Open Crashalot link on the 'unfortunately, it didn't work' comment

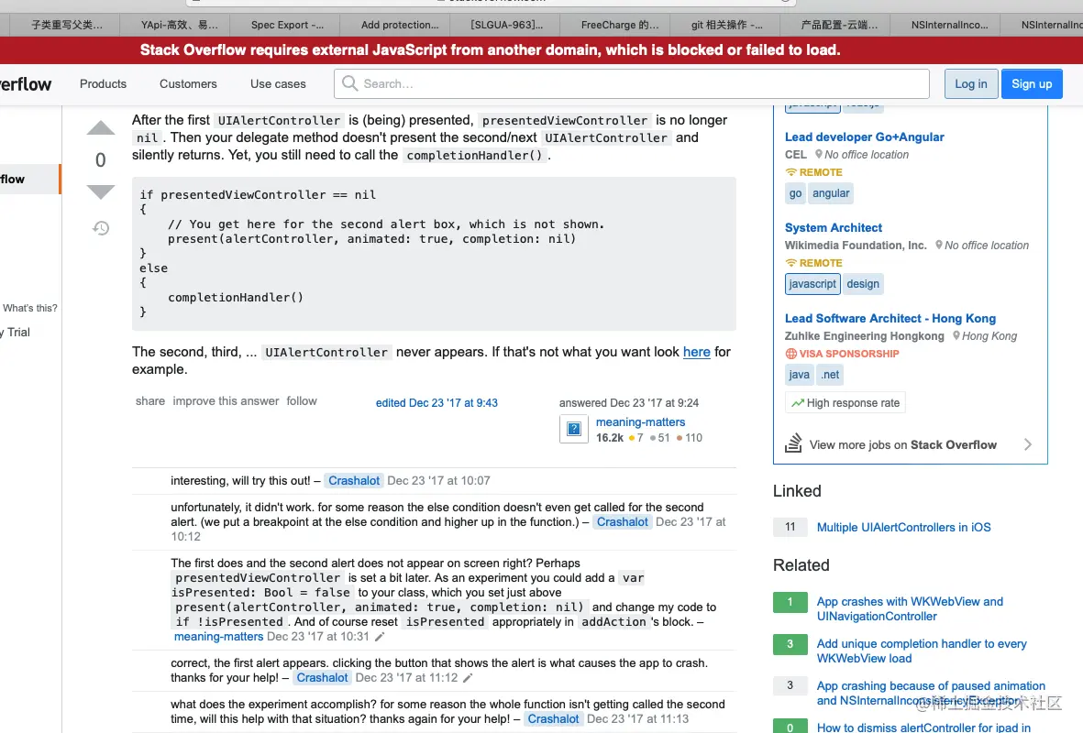point(623,521)
